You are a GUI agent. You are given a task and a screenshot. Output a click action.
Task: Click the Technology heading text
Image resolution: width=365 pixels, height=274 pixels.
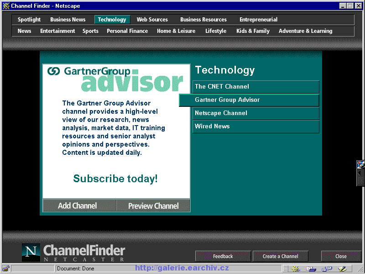[x=225, y=70]
